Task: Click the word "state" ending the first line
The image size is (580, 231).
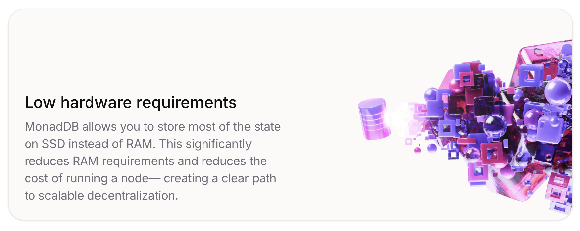Action: click(267, 127)
